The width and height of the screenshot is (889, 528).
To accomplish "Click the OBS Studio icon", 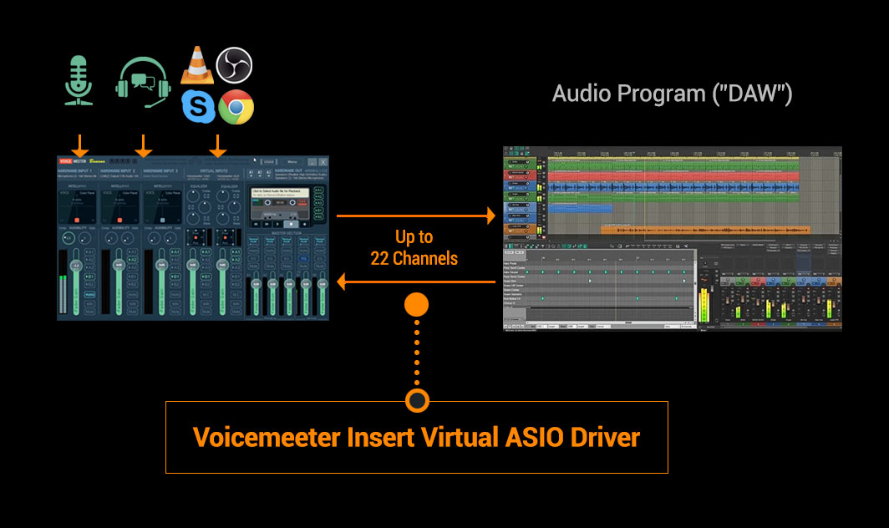I will [234, 65].
